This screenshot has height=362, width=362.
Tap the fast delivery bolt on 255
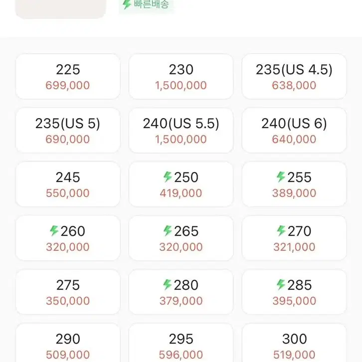coord(281,177)
